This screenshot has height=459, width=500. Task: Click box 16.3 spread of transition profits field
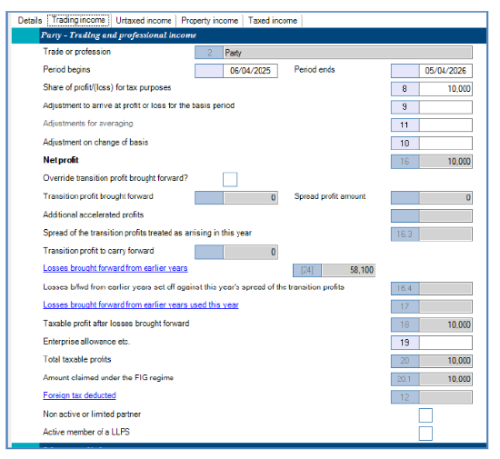coord(445,234)
